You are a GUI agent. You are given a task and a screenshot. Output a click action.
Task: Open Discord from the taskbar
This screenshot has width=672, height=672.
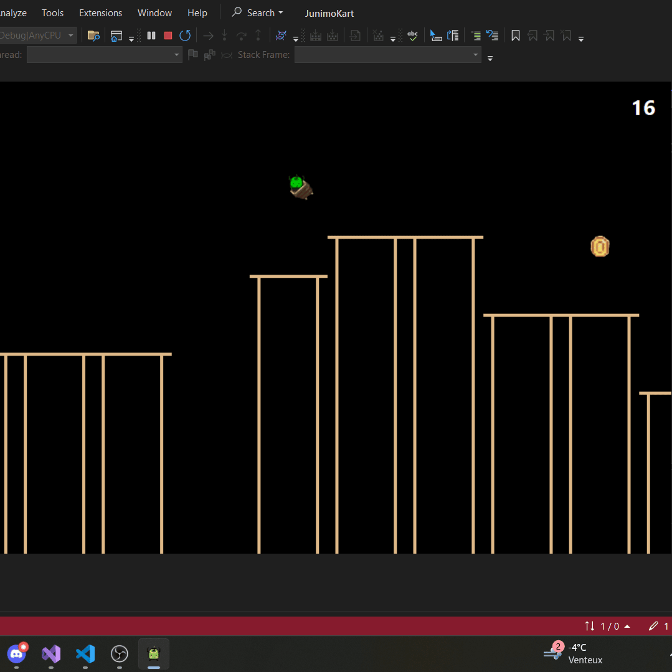[17, 654]
